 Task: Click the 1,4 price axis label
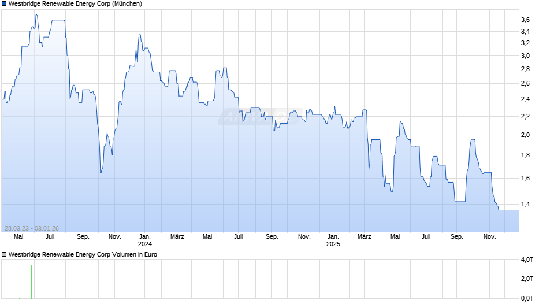pyautogui.click(x=525, y=204)
